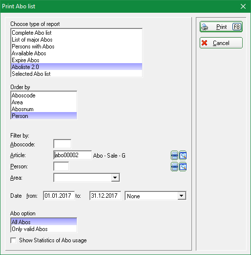Enable Show Statistics of Abo usage

coord(13,240)
